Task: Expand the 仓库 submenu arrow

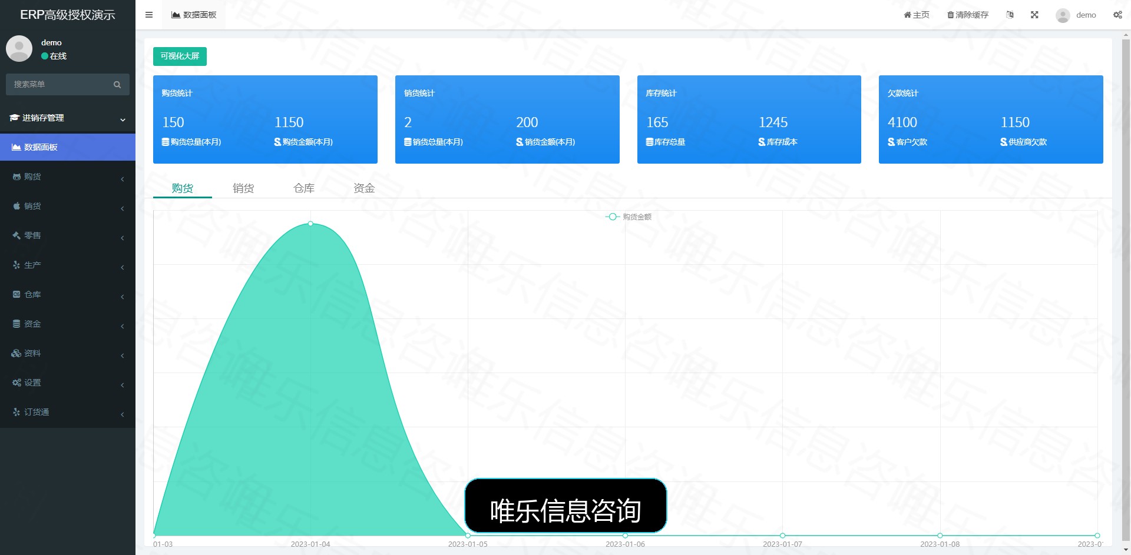Action: (x=123, y=297)
